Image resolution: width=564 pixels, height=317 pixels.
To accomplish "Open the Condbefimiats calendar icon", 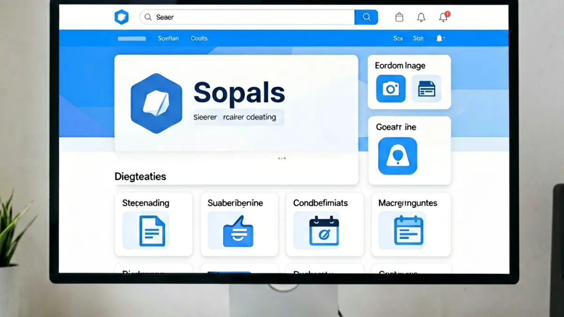I will pos(324,230).
